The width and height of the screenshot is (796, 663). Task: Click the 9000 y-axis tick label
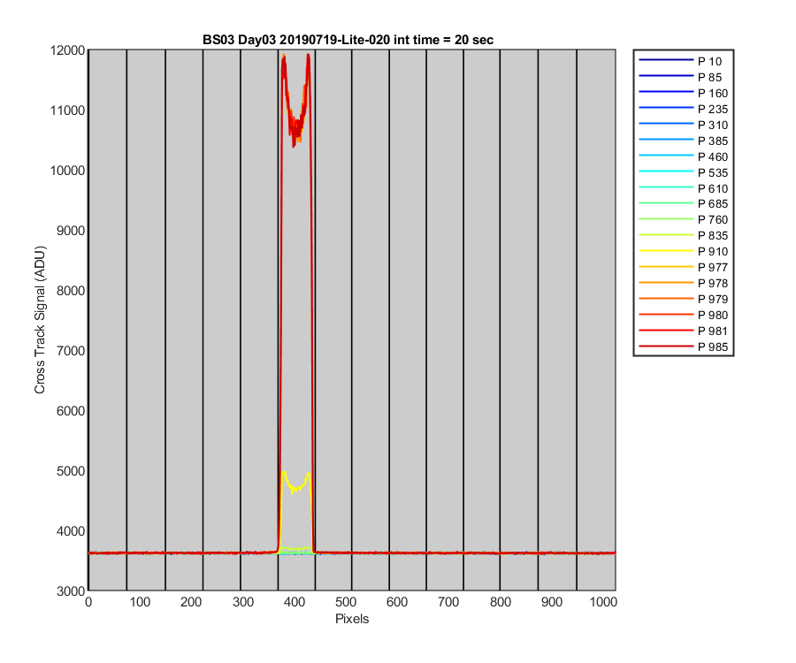pyautogui.click(x=71, y=231)
